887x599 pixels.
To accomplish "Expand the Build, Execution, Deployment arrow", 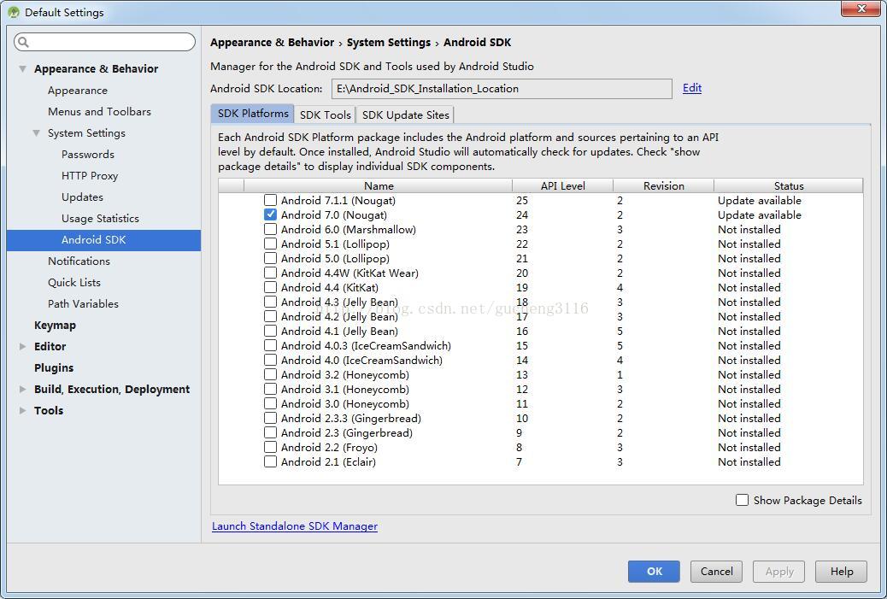I will [x=22, y=389].
